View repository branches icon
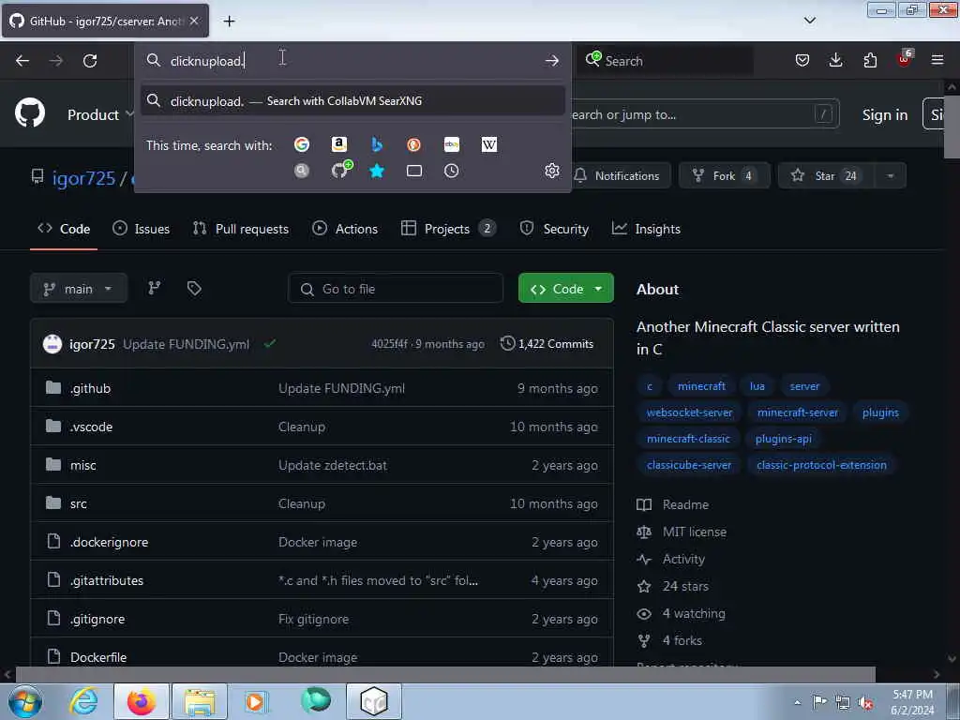 point(155,288)
